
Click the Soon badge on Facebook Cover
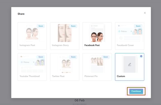click(138, 26)
